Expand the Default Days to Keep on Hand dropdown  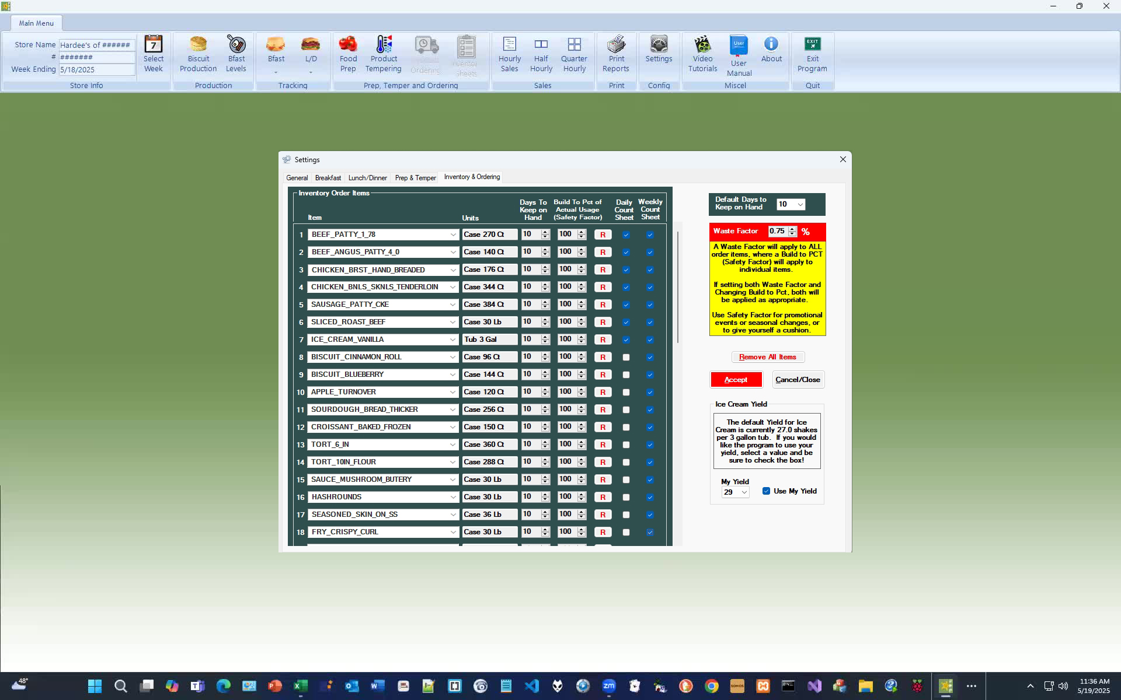pyautogui.click(x=800, y=204)
